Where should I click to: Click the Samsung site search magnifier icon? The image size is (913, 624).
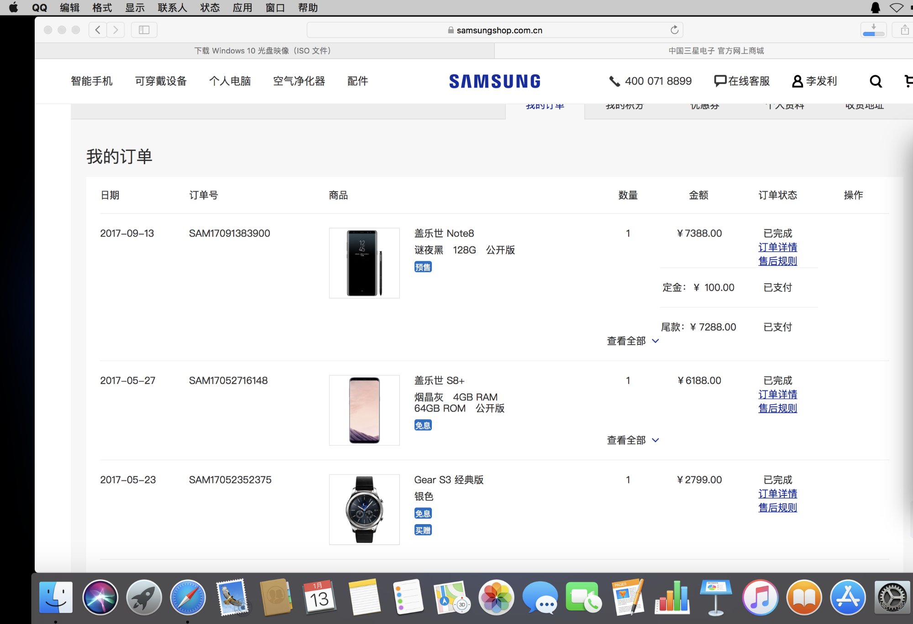point(876,81)
